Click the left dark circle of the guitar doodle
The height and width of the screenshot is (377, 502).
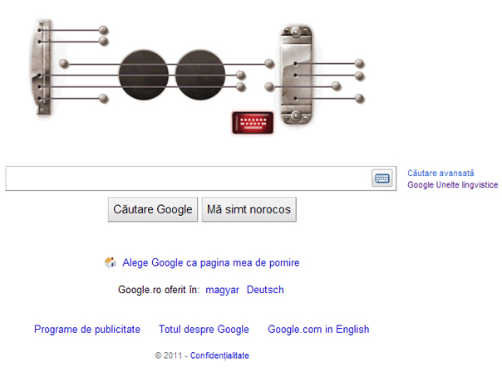click(144, 75)
